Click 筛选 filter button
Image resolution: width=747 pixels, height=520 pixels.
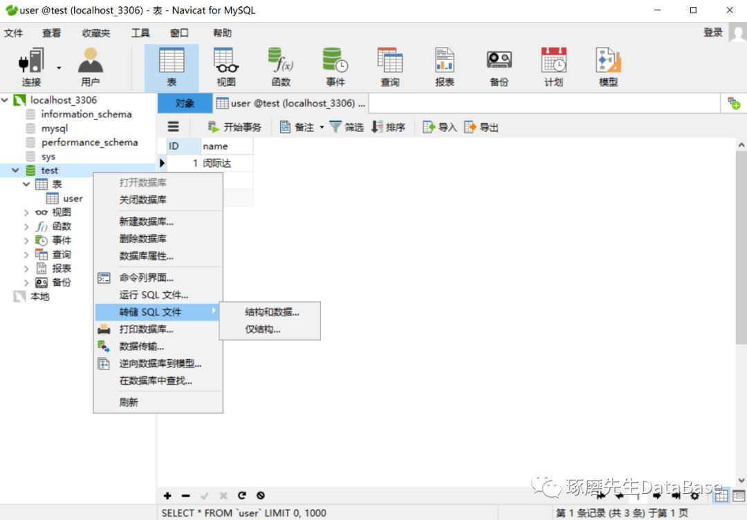347,127
